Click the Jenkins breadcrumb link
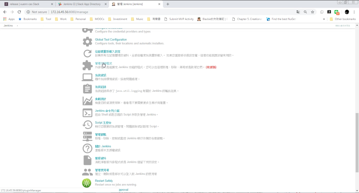 pos(8,25)
